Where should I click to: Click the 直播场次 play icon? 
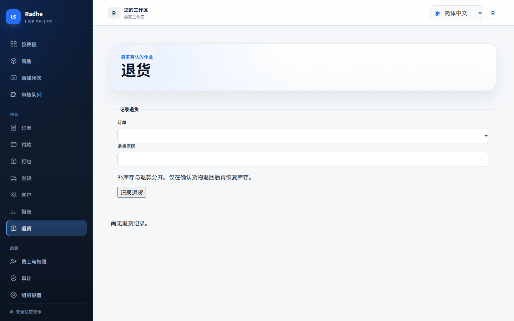(x=14, y=78)
